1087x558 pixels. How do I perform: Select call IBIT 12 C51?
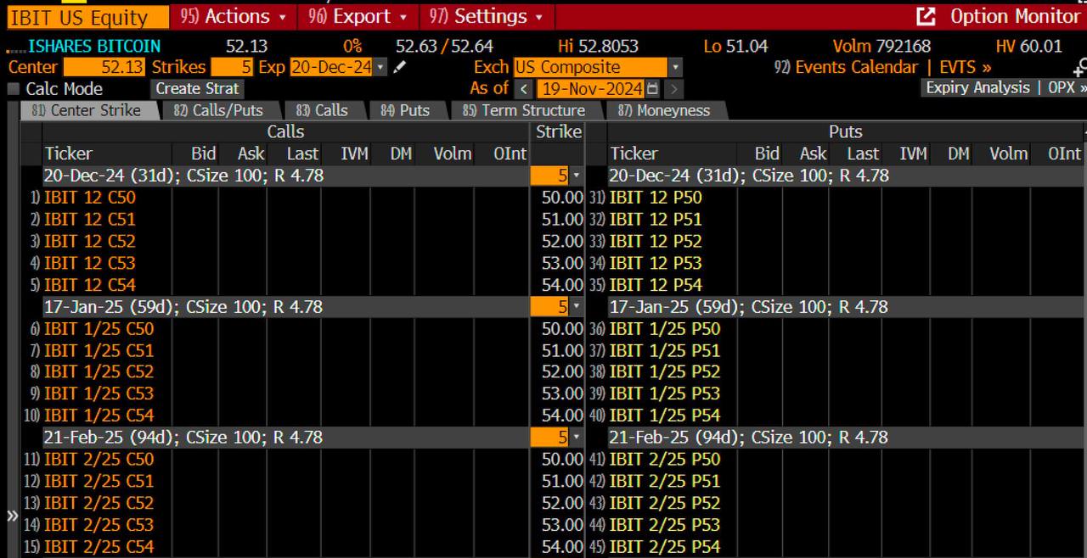90,220
